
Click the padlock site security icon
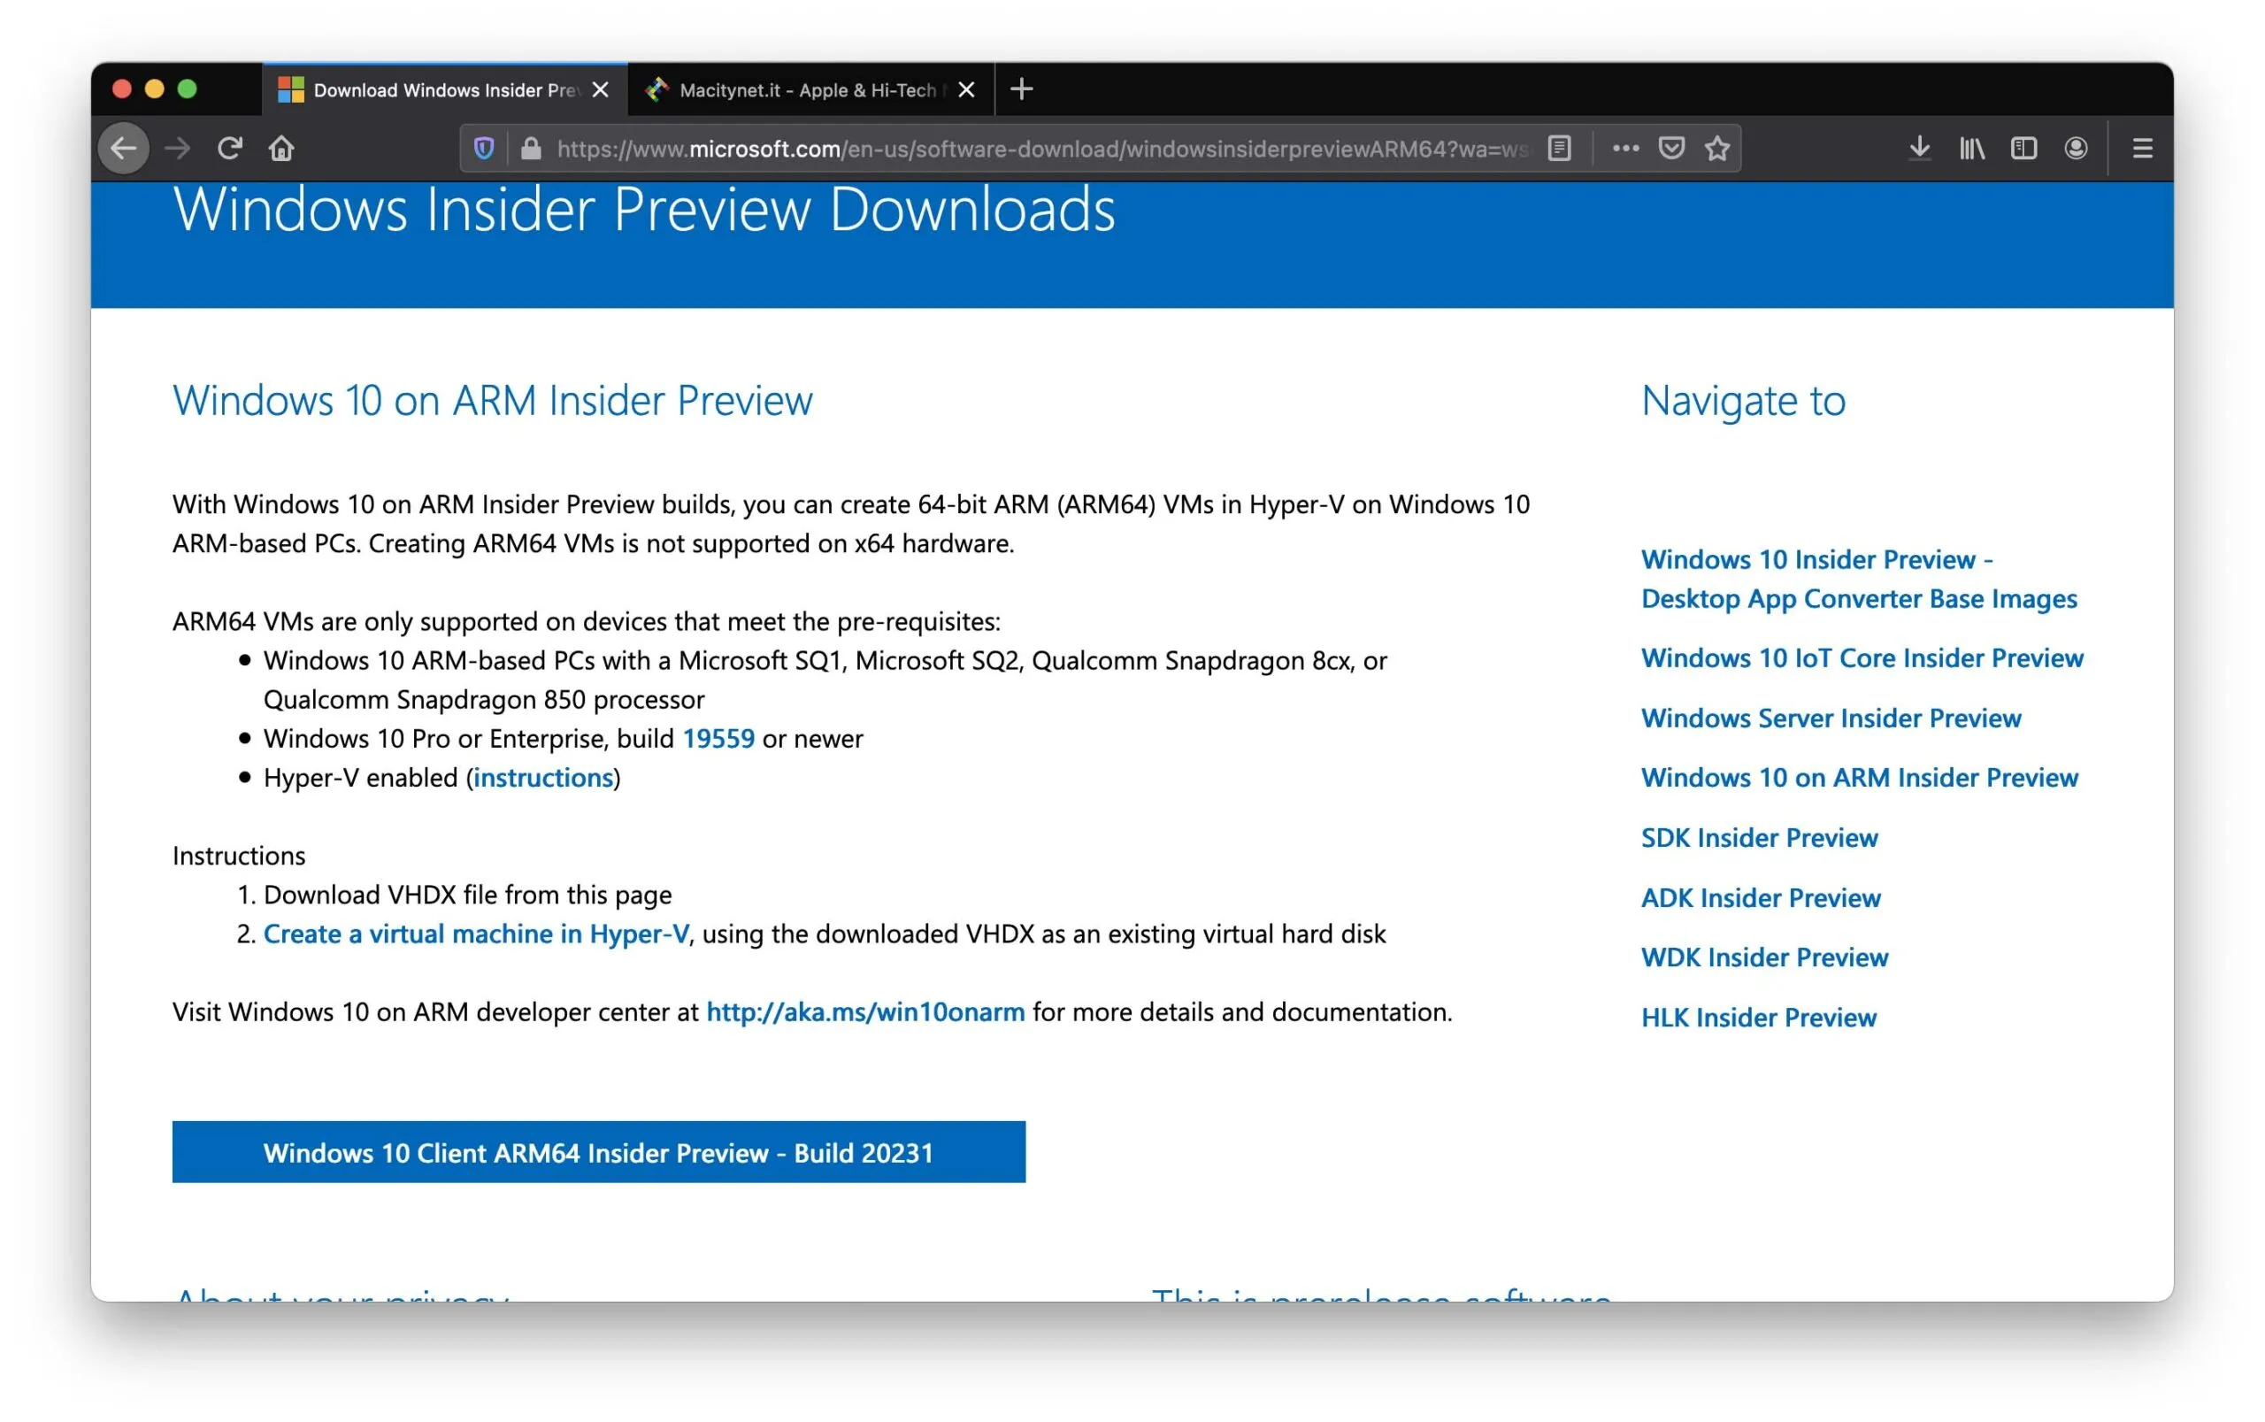click(531, 148)
